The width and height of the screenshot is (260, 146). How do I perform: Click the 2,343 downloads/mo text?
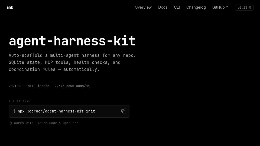(x=72, y=86)
